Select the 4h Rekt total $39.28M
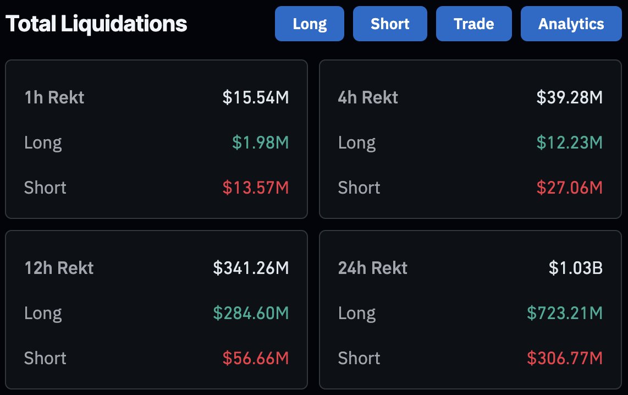628x395 pixels. click(570, 97)
